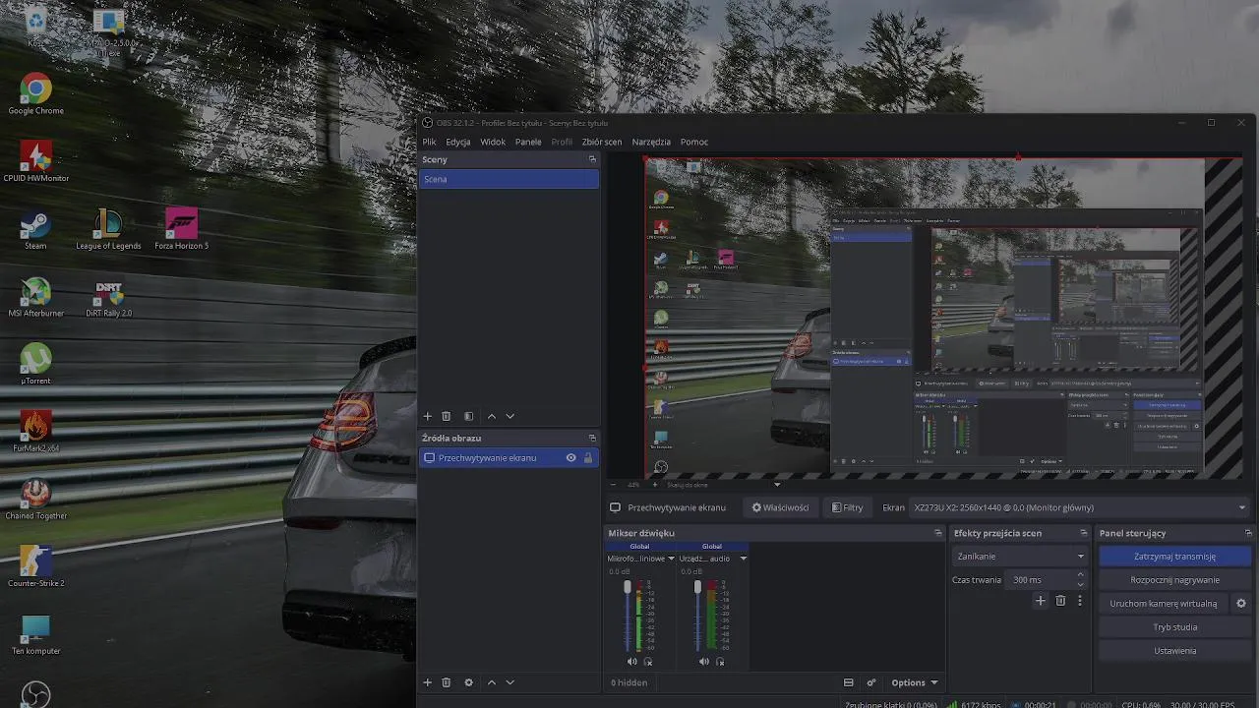This screenshot has height=708, width=1259.
Task: Open Właściwości of selected source
Action: tap(780, 507)
